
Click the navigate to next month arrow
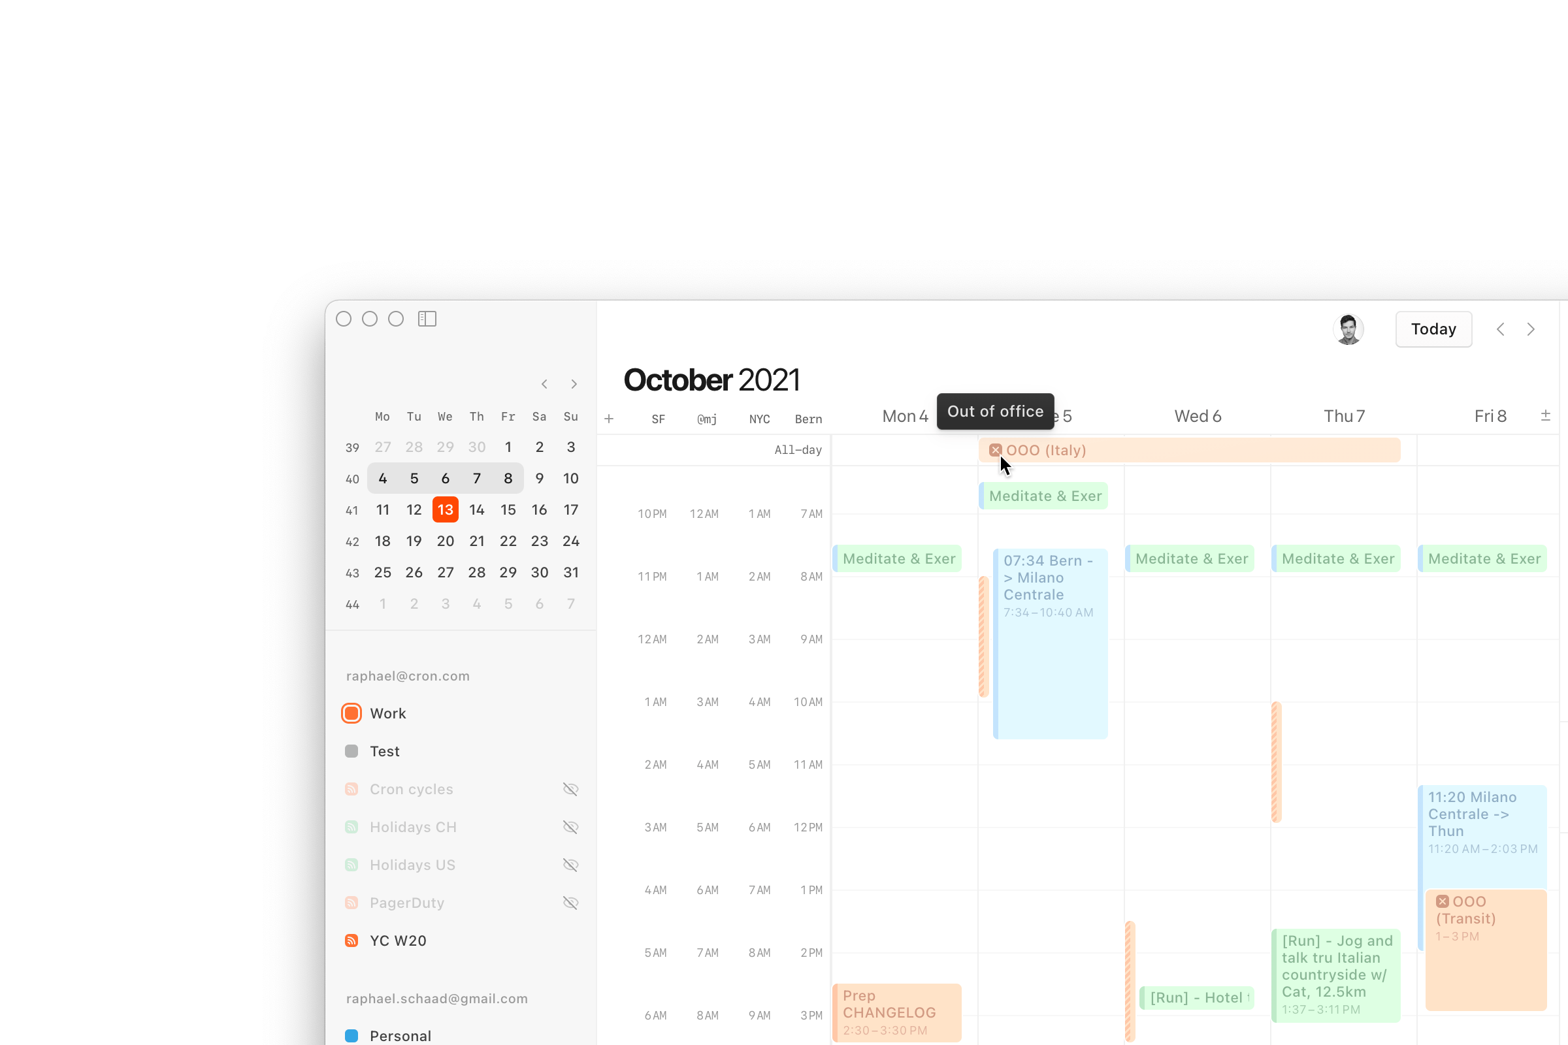pyautogui.click(x=574, y=384)
